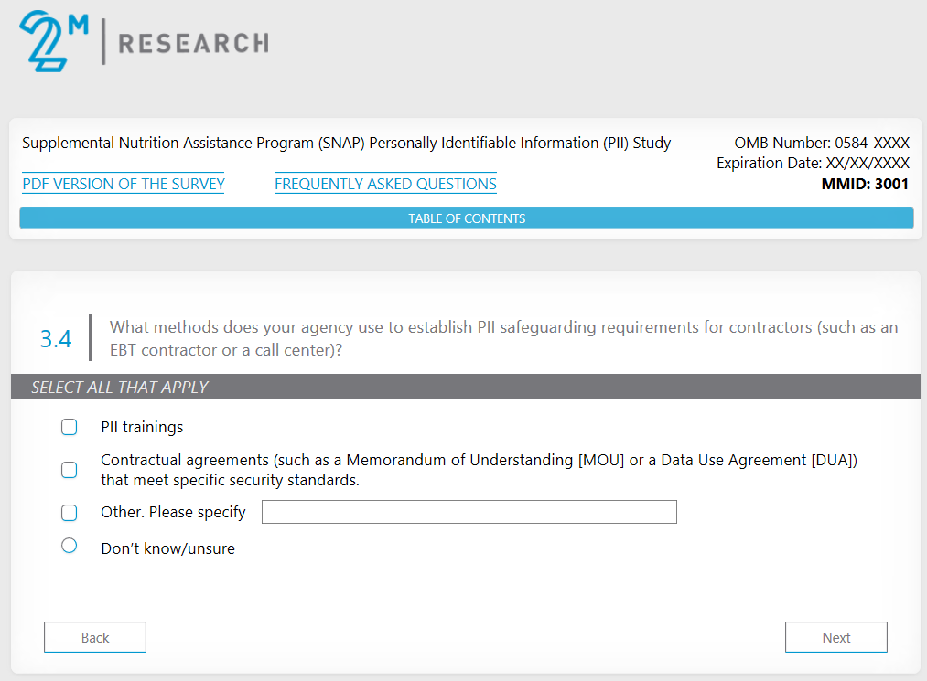Click the RESEARCH wordmark in the header
The image size is (927, 681).
(193, 43)
